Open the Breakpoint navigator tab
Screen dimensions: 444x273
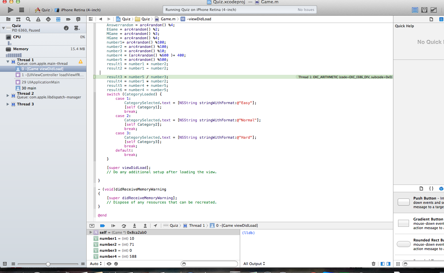[68, 19]
